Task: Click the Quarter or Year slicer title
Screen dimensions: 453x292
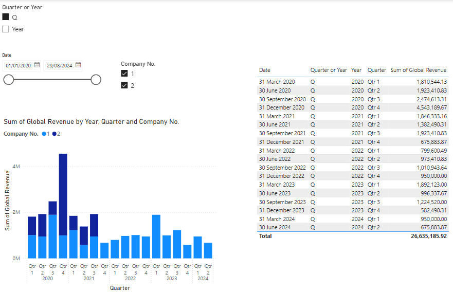Action: pos(22,7)
